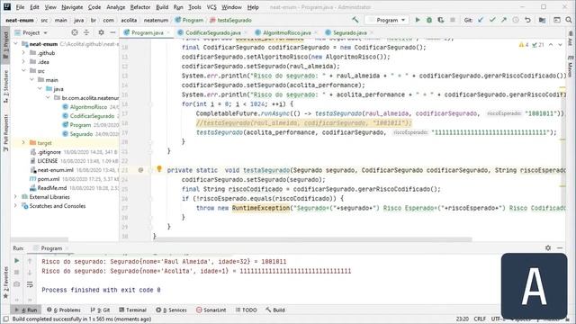Expand the target folder
This screenshot has width=576, height=324.
(x=24, y=142)
